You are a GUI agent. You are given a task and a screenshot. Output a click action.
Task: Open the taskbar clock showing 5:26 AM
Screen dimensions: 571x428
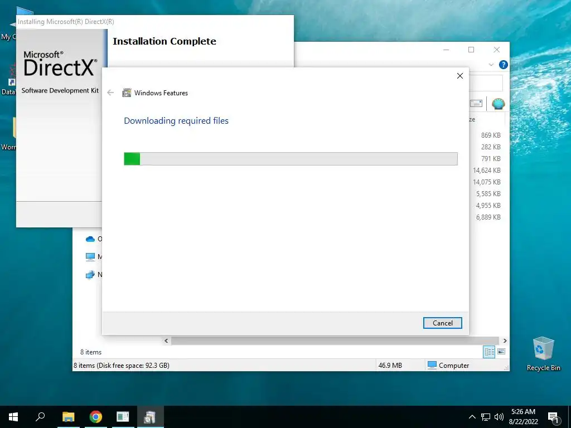(x=523, y=417)
